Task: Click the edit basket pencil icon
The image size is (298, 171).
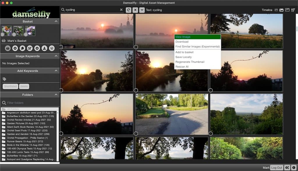Action: pyautogui.click(x=30, y=48)
